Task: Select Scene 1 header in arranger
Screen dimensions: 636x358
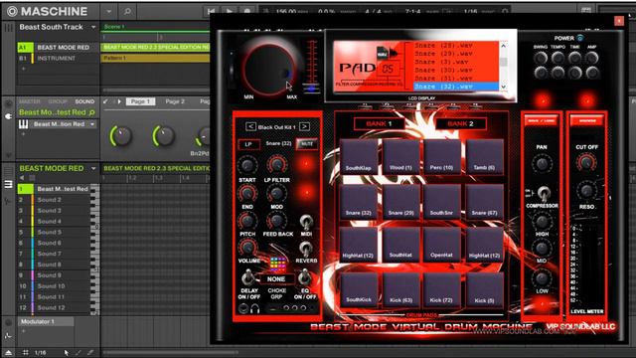Action: click(155, 27)
